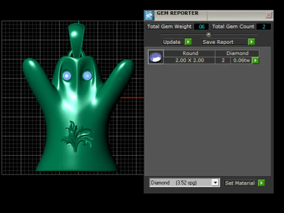
Task: Click the Total Gem Count label
Action: point(233,27)
